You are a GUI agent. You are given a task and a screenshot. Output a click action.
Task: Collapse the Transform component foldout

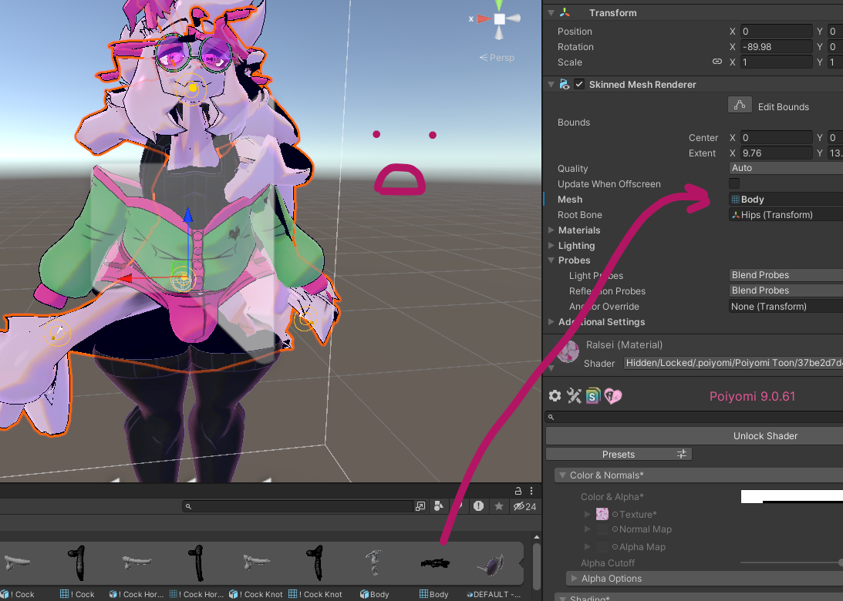[551, 12]
